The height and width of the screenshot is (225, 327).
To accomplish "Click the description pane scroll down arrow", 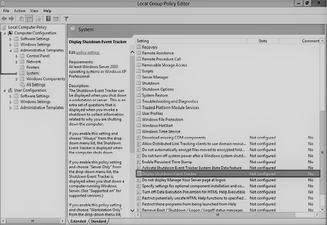I will tap(132, 211).
